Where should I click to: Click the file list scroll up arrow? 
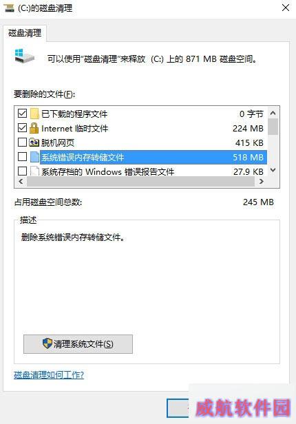[273, 113]
